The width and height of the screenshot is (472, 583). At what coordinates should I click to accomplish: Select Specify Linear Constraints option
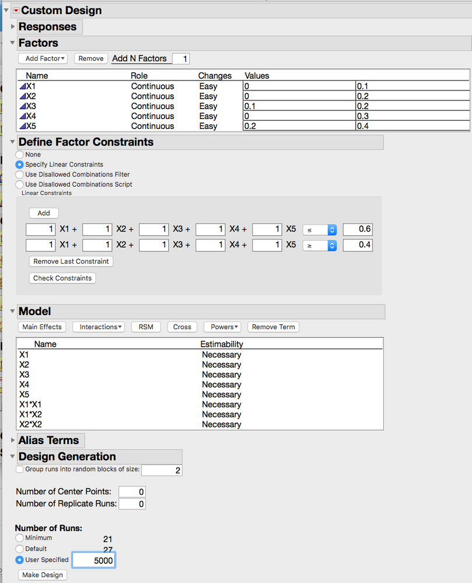click(19, 165)
